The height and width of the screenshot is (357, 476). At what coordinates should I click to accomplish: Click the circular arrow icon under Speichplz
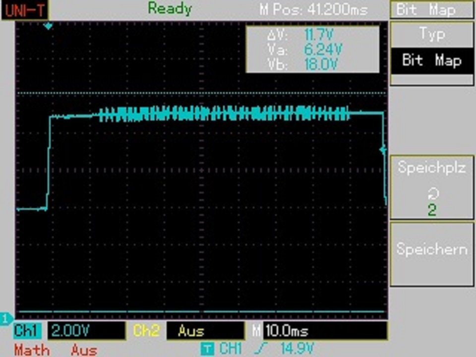432,194
